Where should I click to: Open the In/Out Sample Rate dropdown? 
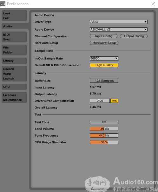point(104,58)
